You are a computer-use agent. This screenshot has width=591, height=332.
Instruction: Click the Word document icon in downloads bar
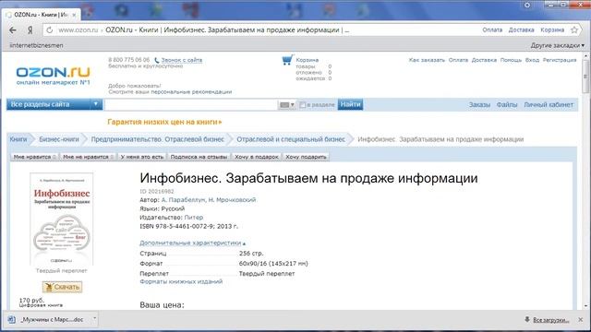pyautogui.click(x=12, y=320)
